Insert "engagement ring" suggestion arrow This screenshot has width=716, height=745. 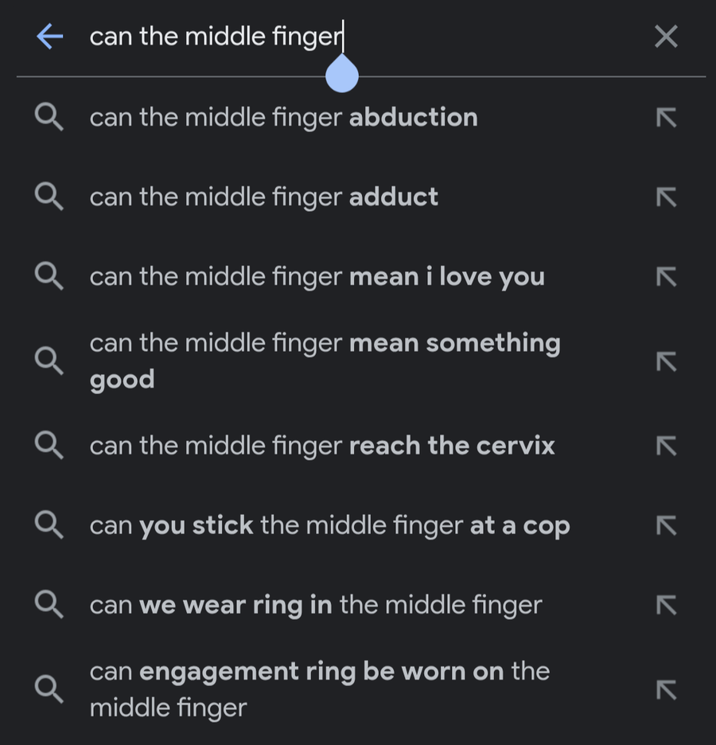click(x=666, y=689)
